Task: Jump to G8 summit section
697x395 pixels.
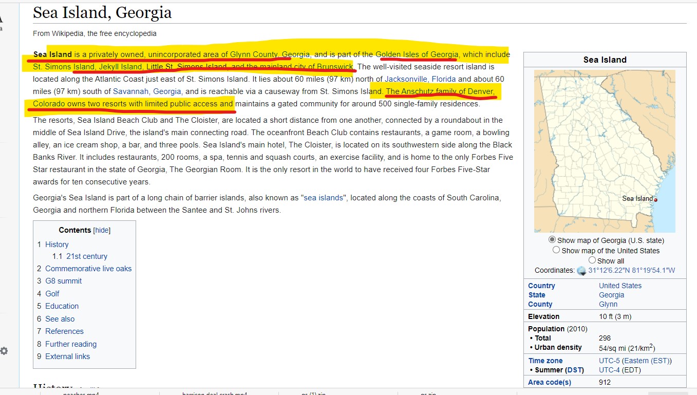Action: [x=63, y=281]
